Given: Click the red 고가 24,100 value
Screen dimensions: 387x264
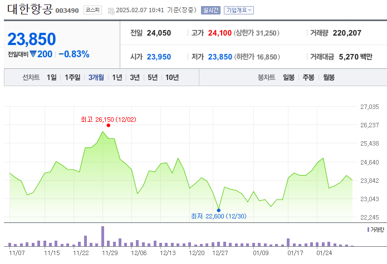Looking at the screenshot, I should (x=219, y=33).
